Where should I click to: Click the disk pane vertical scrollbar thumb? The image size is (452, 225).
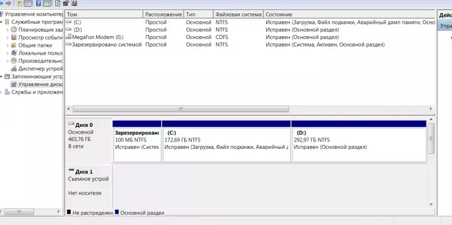431,138
